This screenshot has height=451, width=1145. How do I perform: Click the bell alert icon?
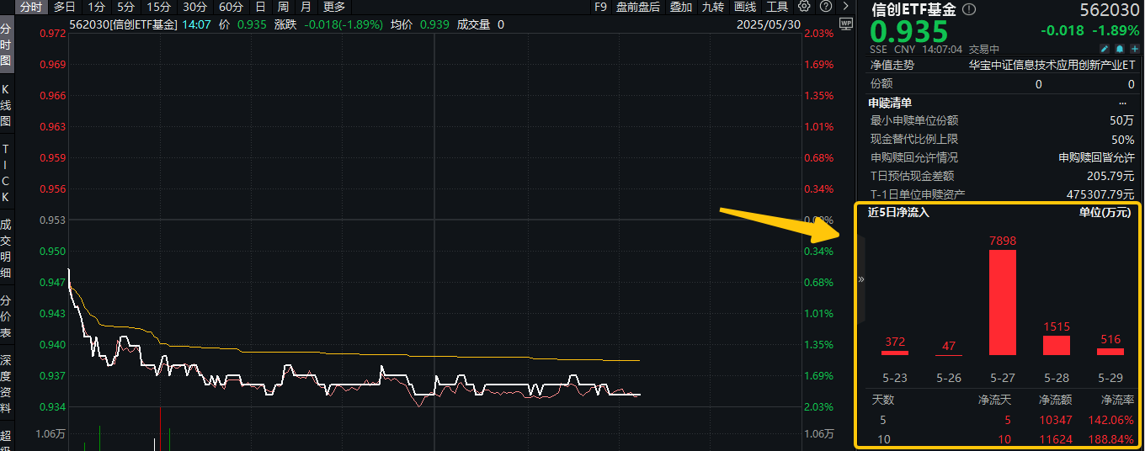point(1121,49)
